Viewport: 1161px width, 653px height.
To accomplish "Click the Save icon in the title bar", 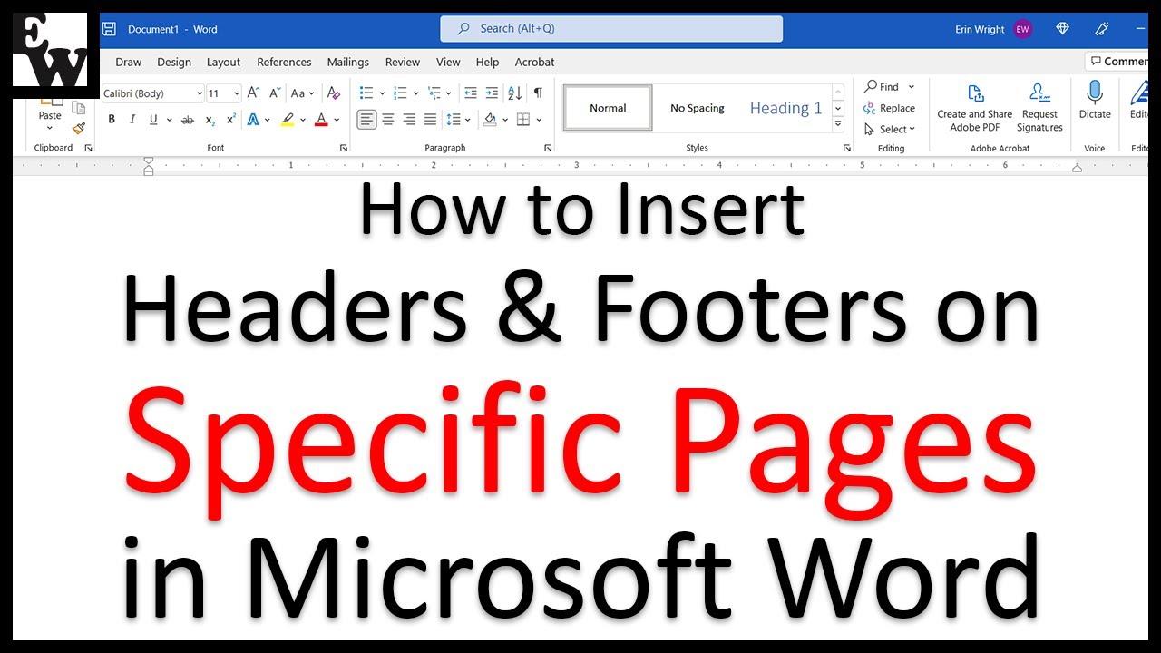I will (x=109, y=29).
